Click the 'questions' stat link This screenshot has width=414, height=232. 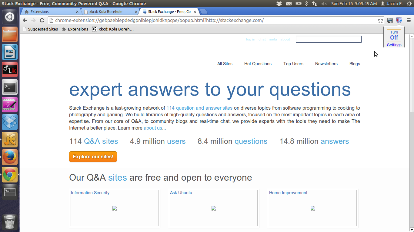[x=251, y=141]
